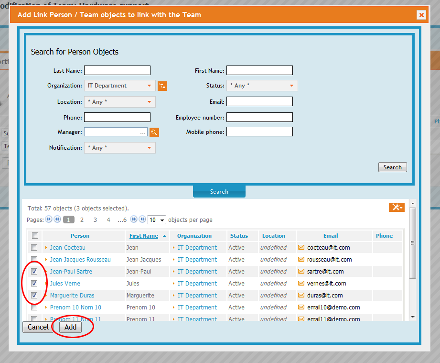This screenshot has width=440, height=363.
Task: Open the Manager search magnifier icon
Action: [x=154, y=132]
